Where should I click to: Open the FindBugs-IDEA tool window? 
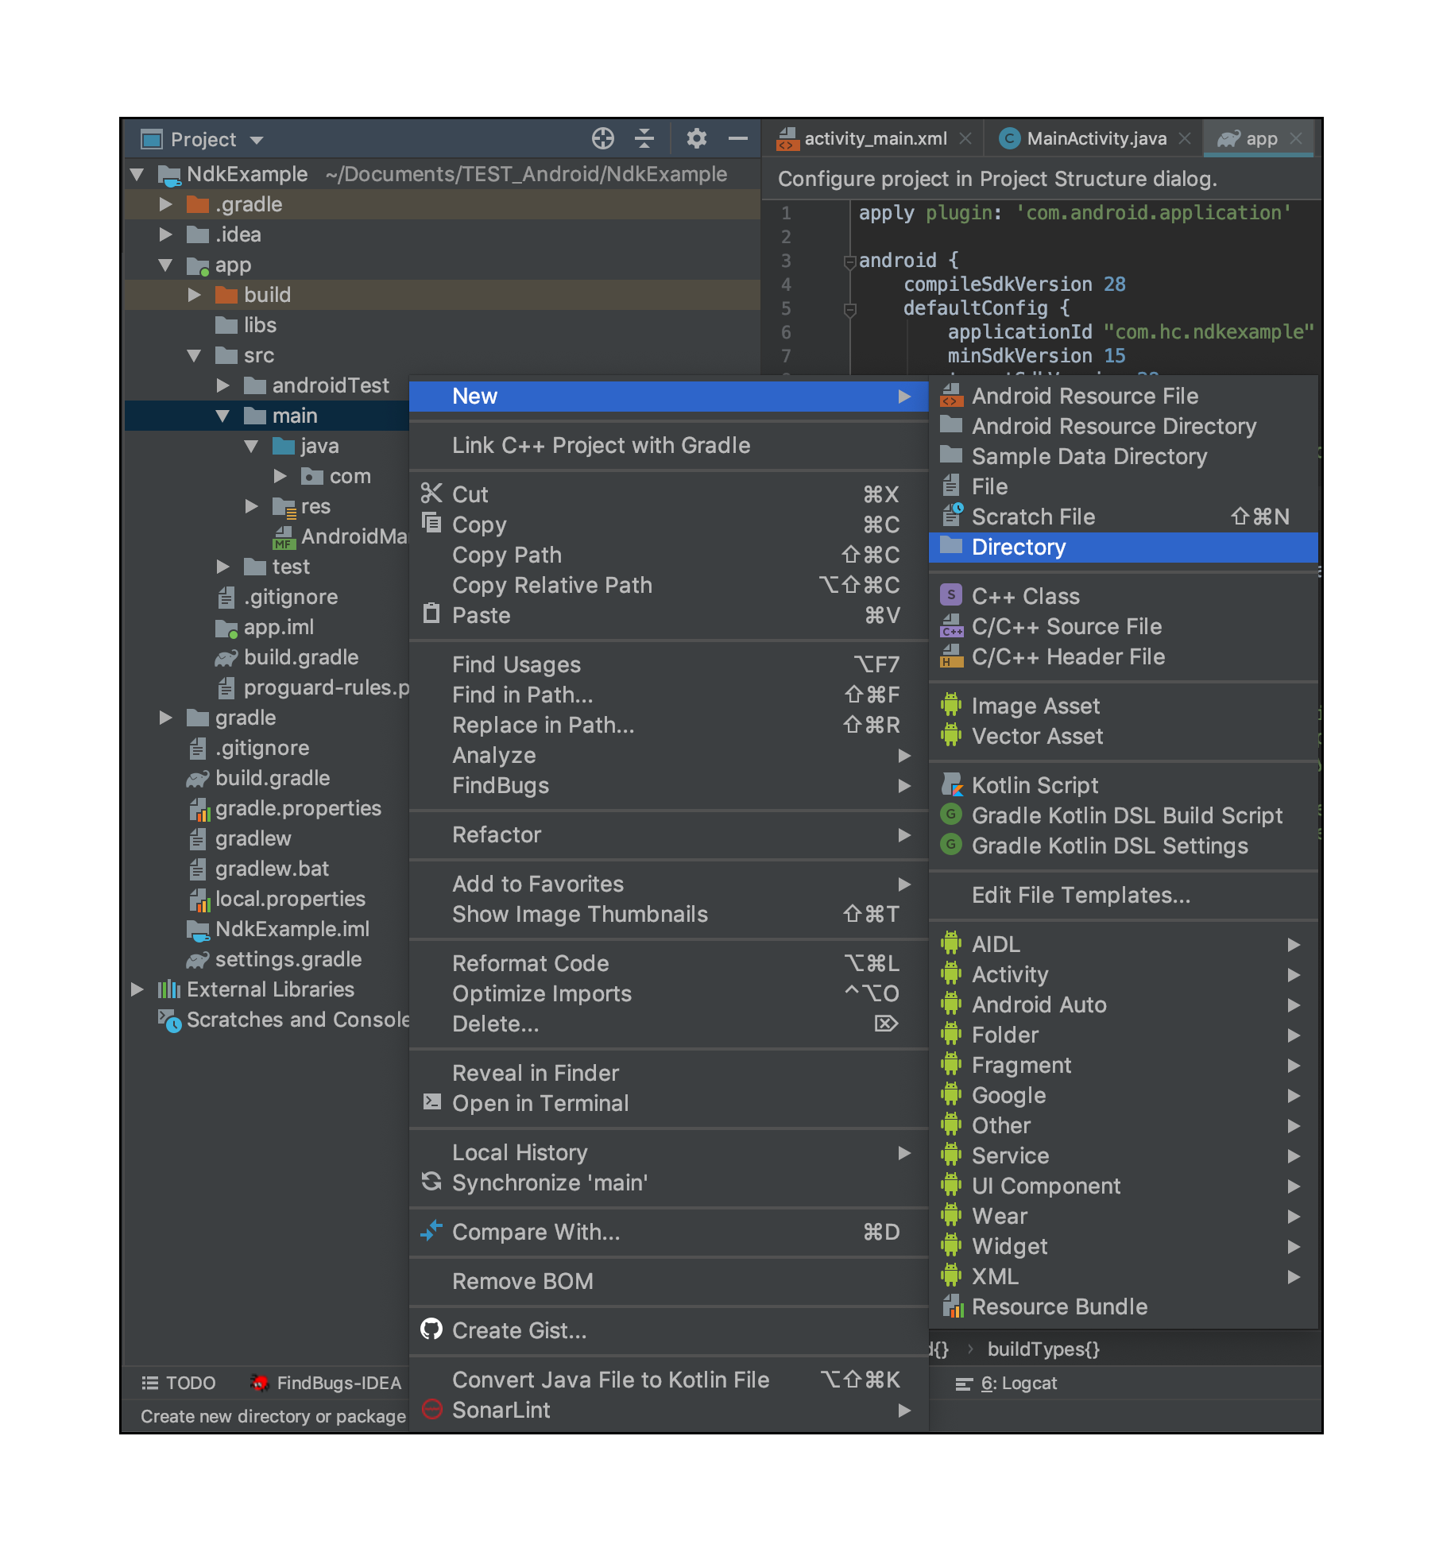click(x=327, y=1383)
